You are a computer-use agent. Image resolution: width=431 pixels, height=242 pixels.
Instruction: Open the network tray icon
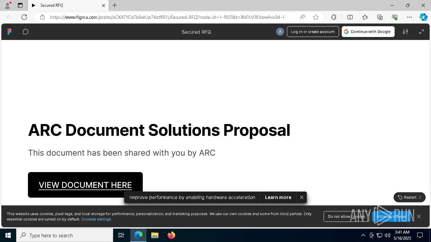point(379,235)
